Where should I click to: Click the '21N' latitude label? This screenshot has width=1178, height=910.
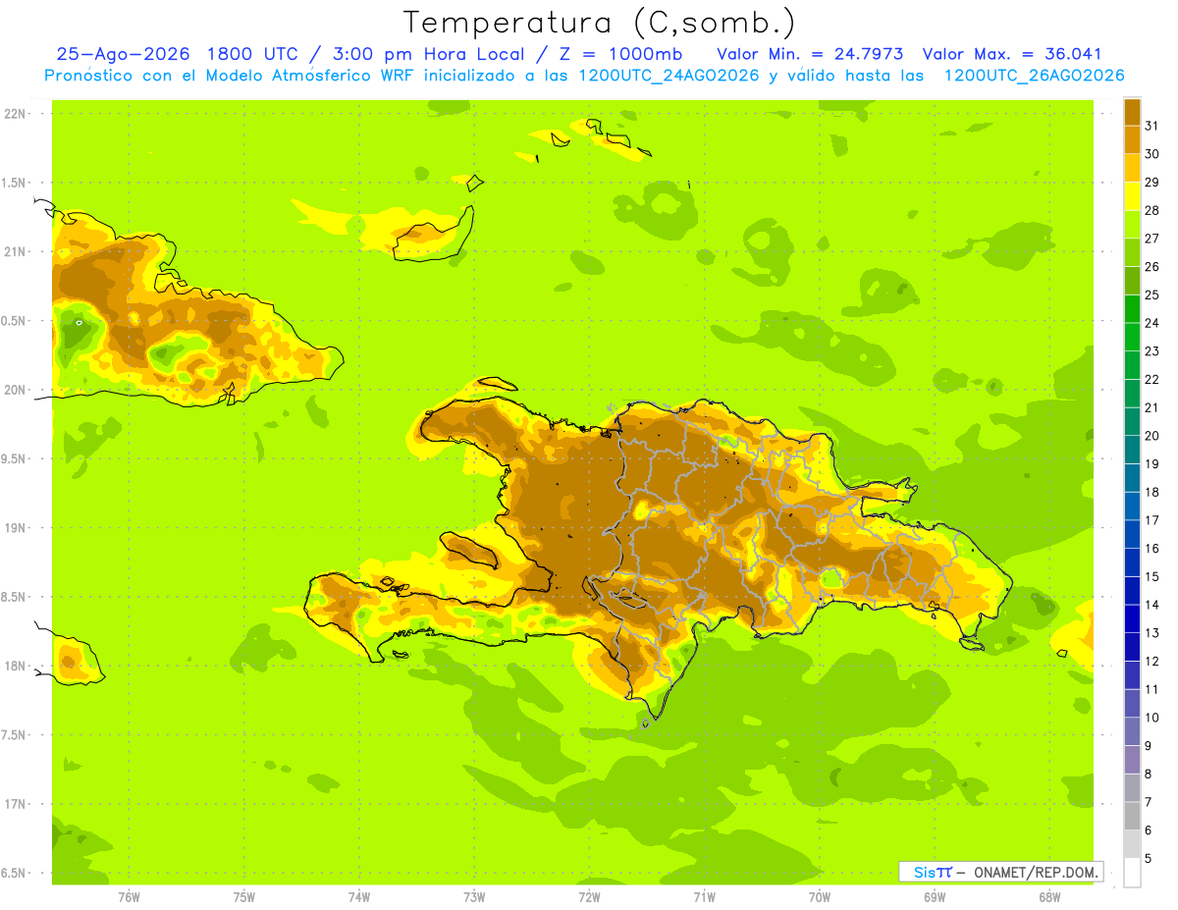(x=15, y=251)
